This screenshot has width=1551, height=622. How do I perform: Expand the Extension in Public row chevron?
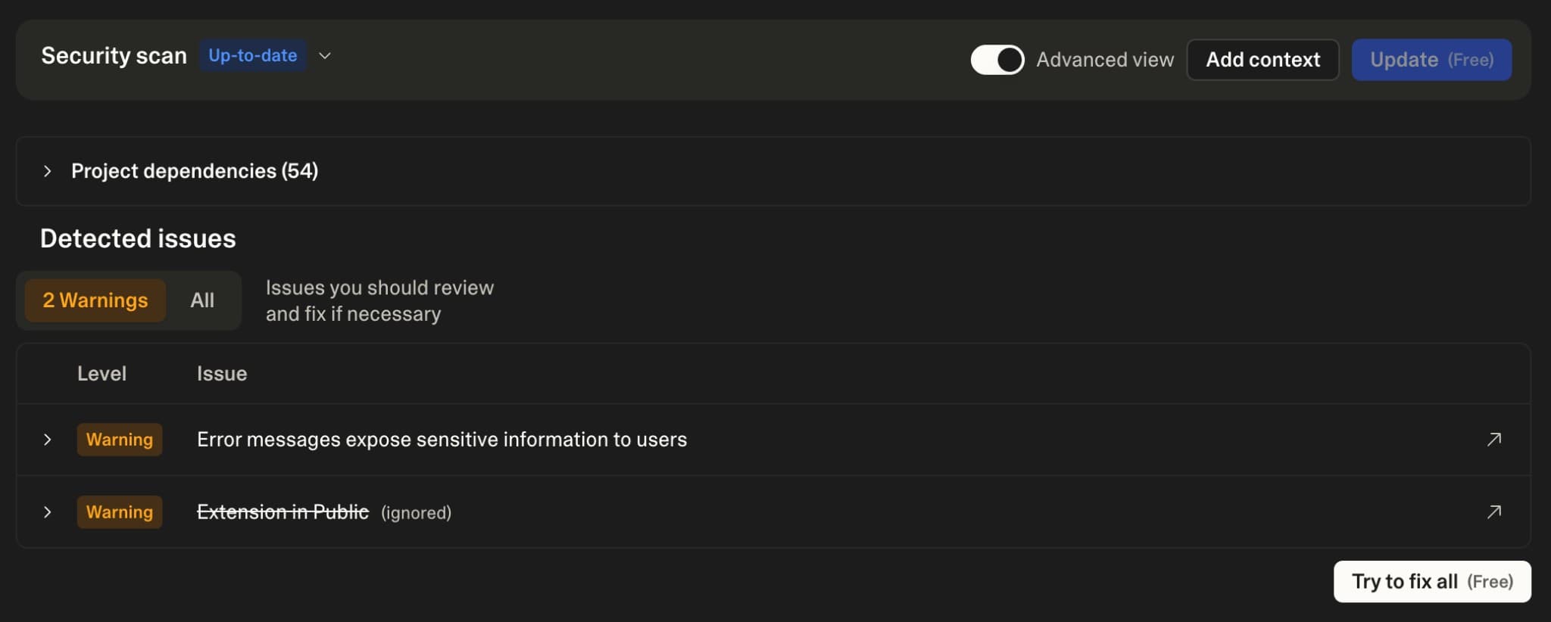48,512
